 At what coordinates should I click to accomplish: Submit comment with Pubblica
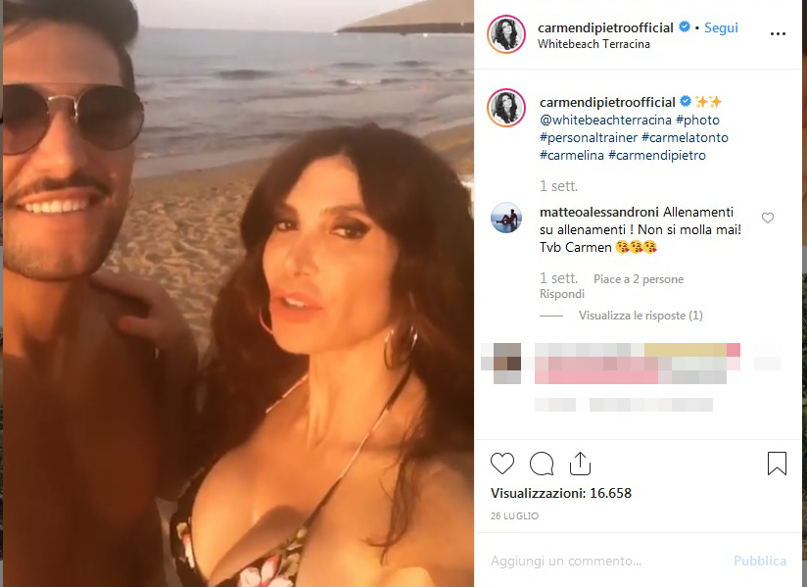(760, 561)
